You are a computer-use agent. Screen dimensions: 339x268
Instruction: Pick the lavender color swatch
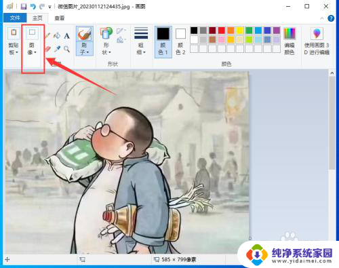point(277,39)
